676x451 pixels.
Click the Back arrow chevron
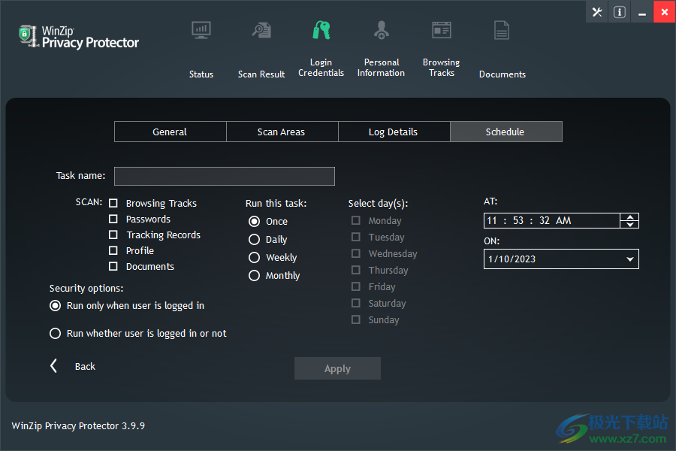53,366
